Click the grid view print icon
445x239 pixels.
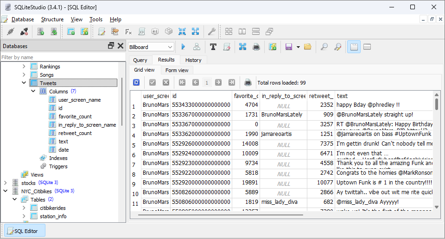(248, 82)
